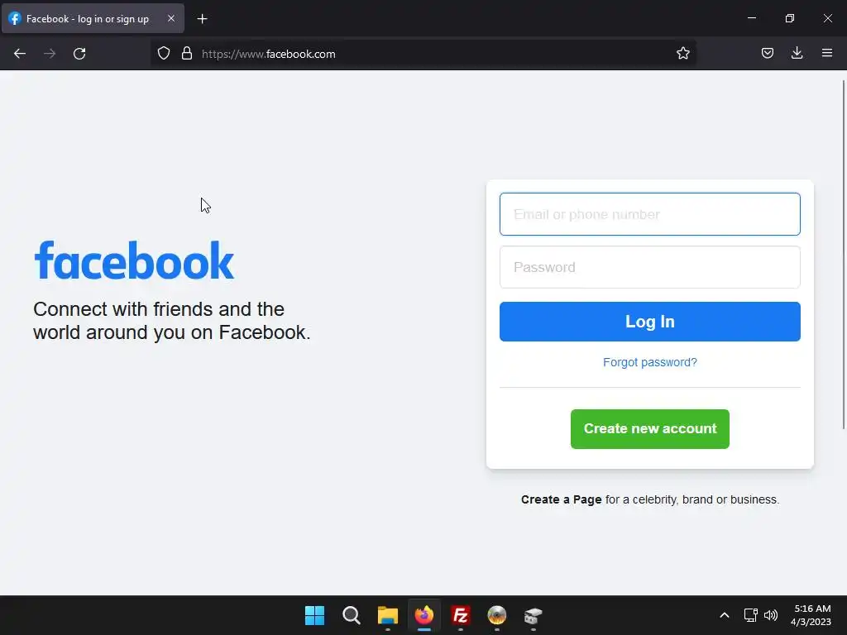Screen dimensions: 847x635
Task: Close the Facebook tab
Action: tap(170, 18)
